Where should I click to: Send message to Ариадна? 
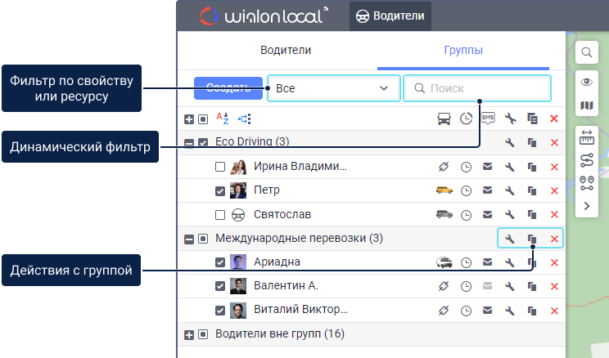(x=487, y=262)
